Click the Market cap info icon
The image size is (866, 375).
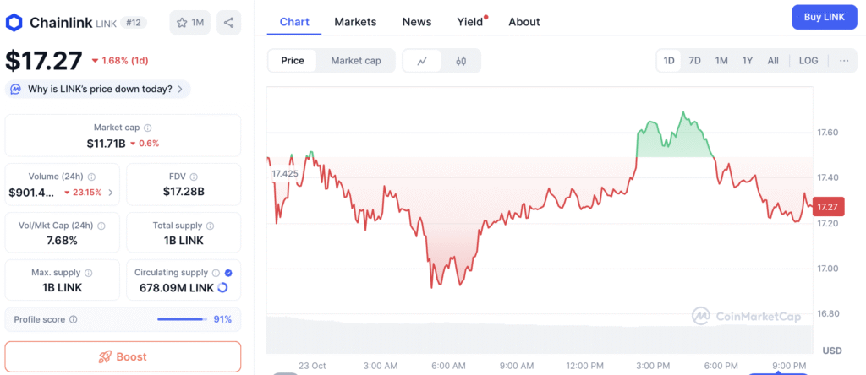(x=147, y=128)
